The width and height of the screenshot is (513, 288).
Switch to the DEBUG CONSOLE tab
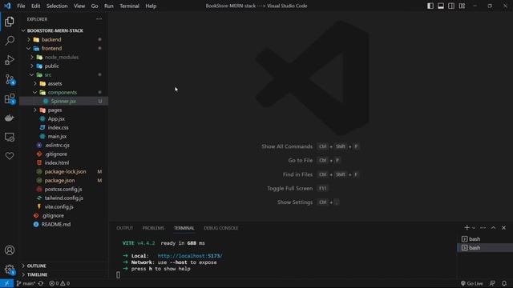(221, 228)
